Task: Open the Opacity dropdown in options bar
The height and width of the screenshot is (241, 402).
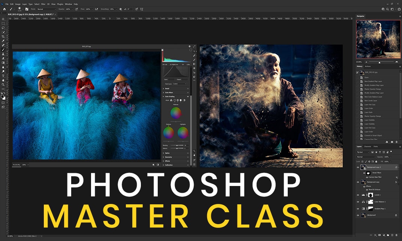Action: point(72,9)
